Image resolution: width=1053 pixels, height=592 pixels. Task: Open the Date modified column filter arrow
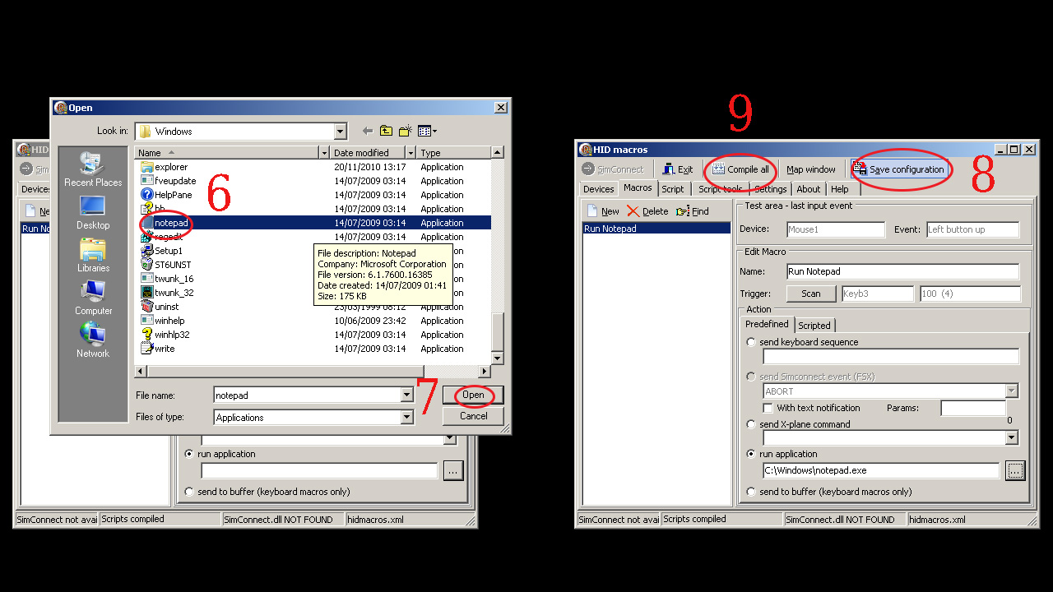pos(410,153)
